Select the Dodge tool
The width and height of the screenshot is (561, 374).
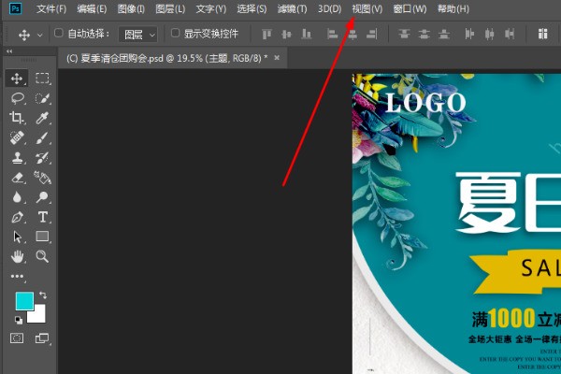[42, 197]
